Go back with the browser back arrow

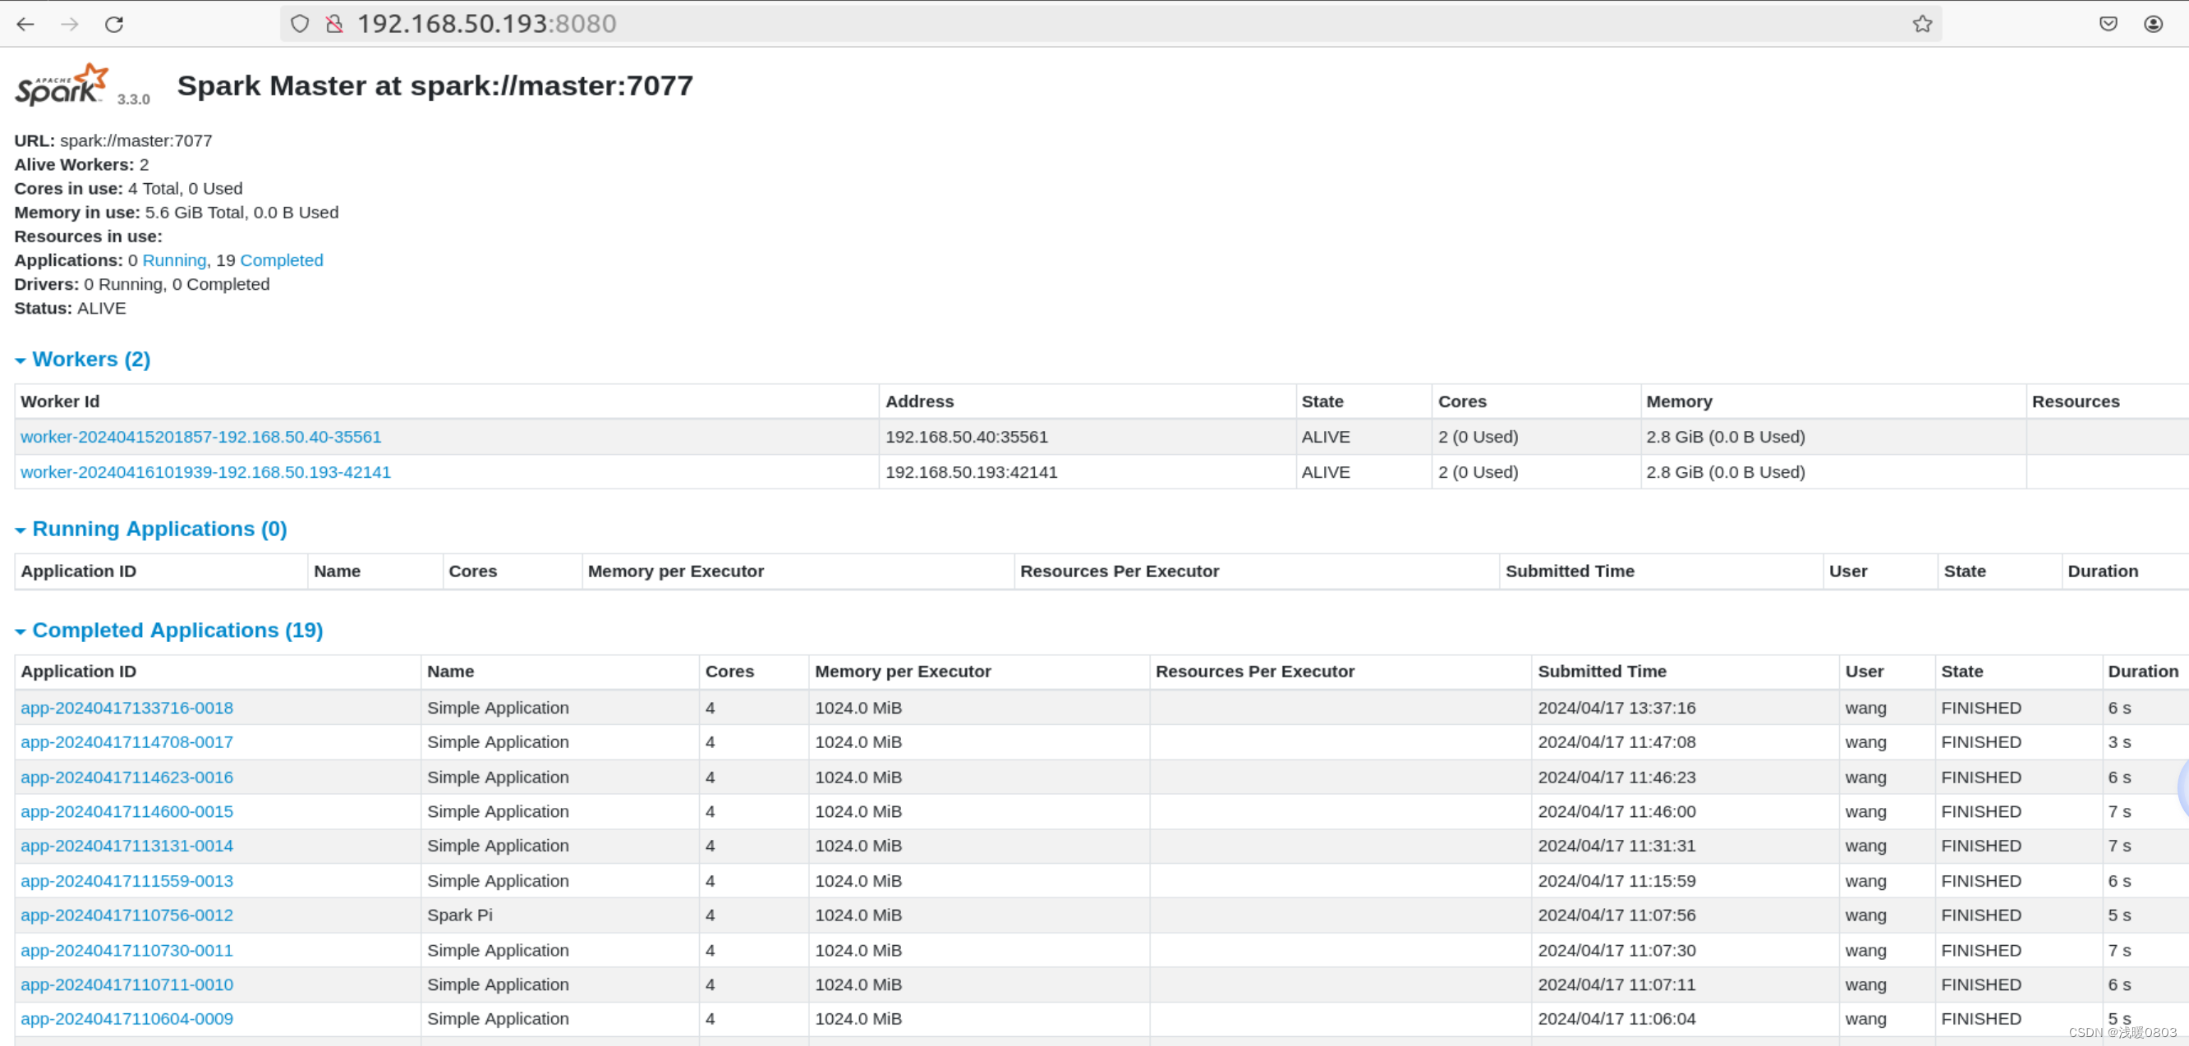[25, 24]
